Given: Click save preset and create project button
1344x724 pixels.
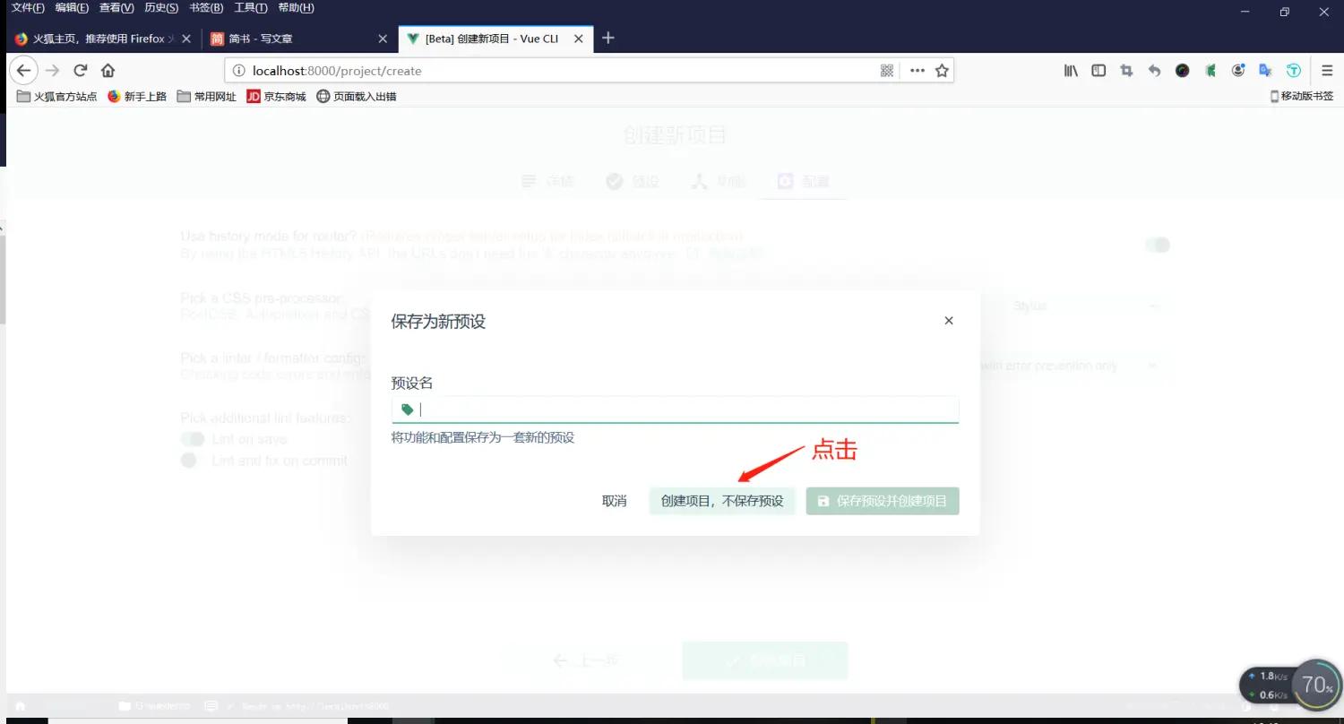Looking at the screenshot, I should click(883, 501).
